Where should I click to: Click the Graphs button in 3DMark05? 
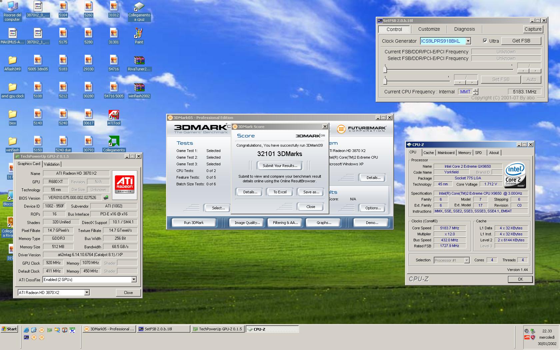(324, 223)
